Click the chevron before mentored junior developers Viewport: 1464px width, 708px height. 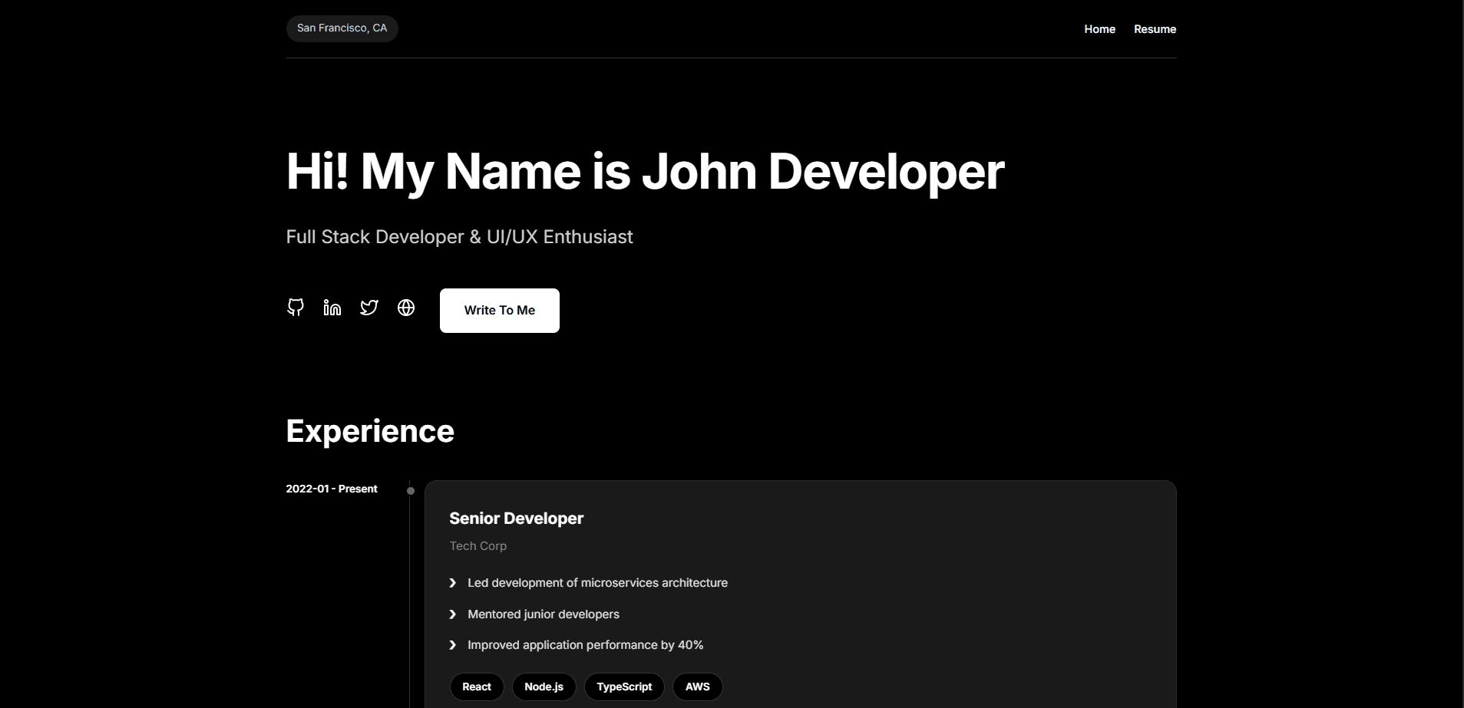point(452,614)
